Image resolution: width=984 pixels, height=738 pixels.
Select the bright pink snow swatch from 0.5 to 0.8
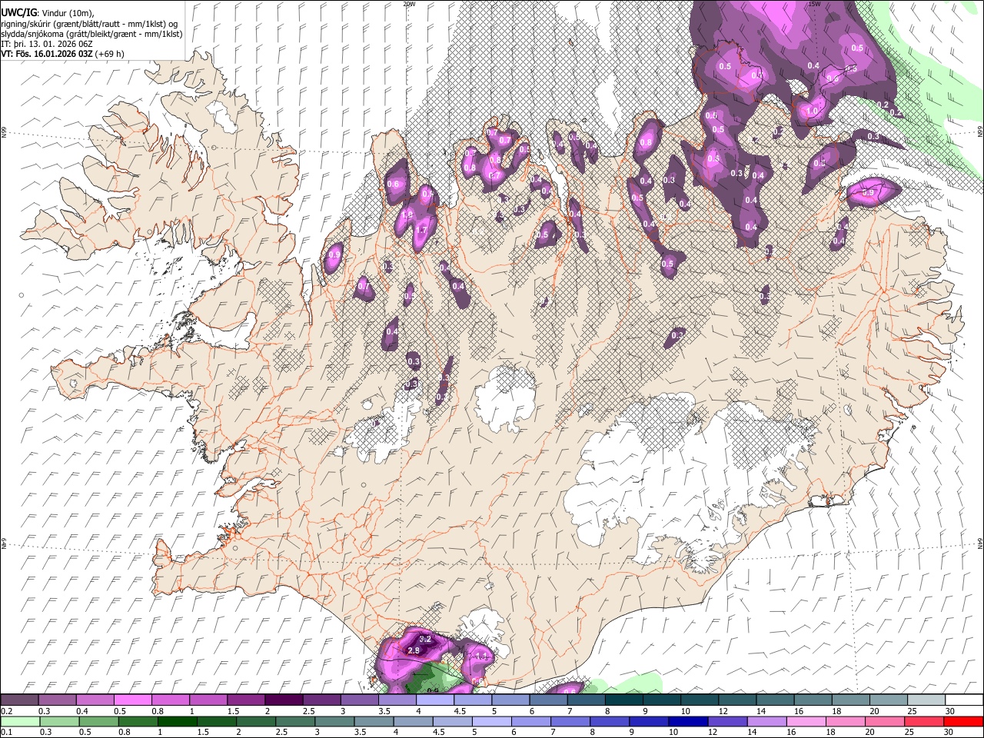point(132,700)
